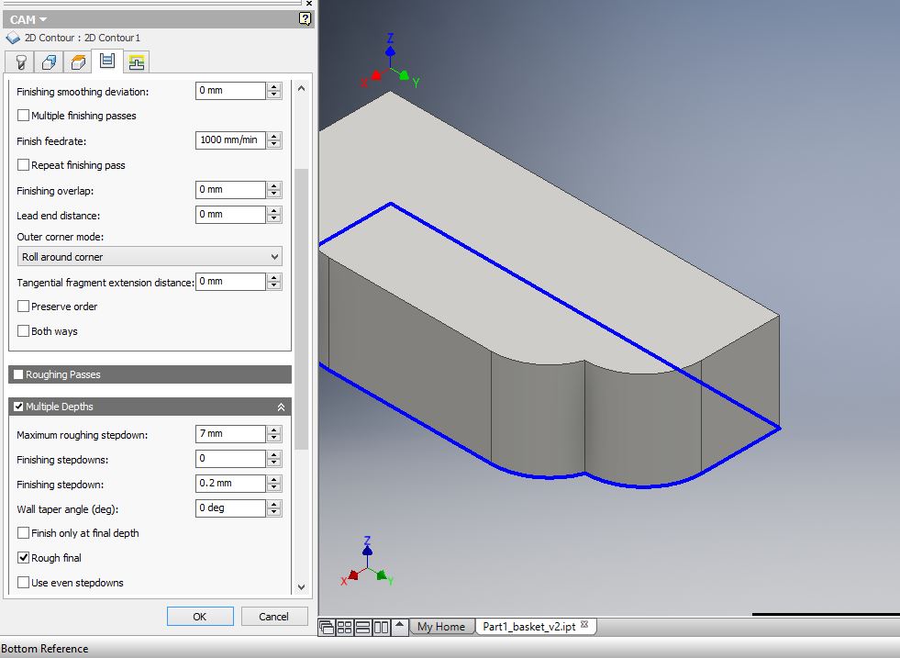
Task: Uncheck the Rough final option
Action: pos(24,558)
